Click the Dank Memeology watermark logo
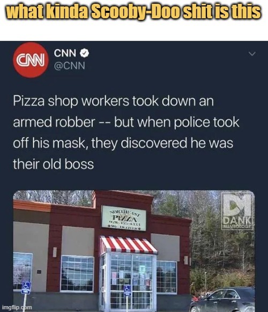Screen dimensions: 268x312 tap(238, 211)
